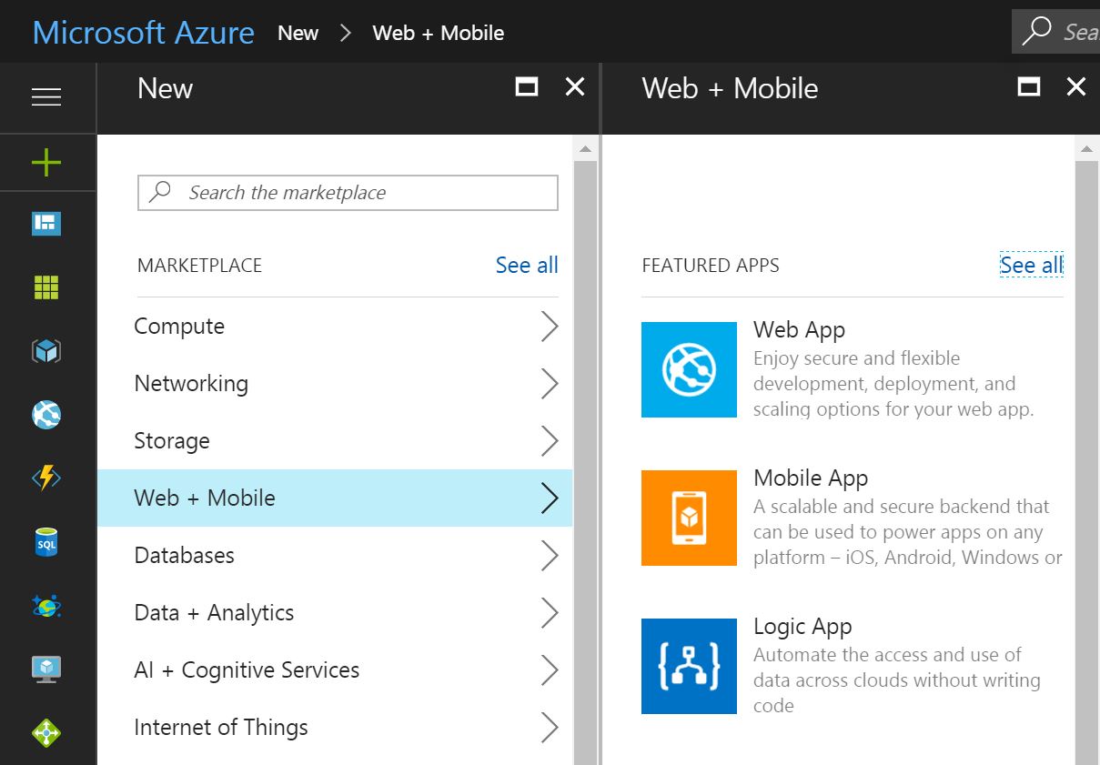Select the Logic App tile icon
The image size is (1100, 765).
[689, 666]
